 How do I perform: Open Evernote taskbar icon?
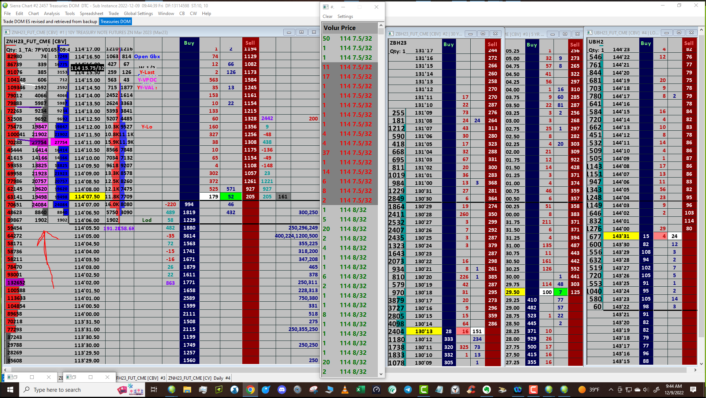pos(486,390)
